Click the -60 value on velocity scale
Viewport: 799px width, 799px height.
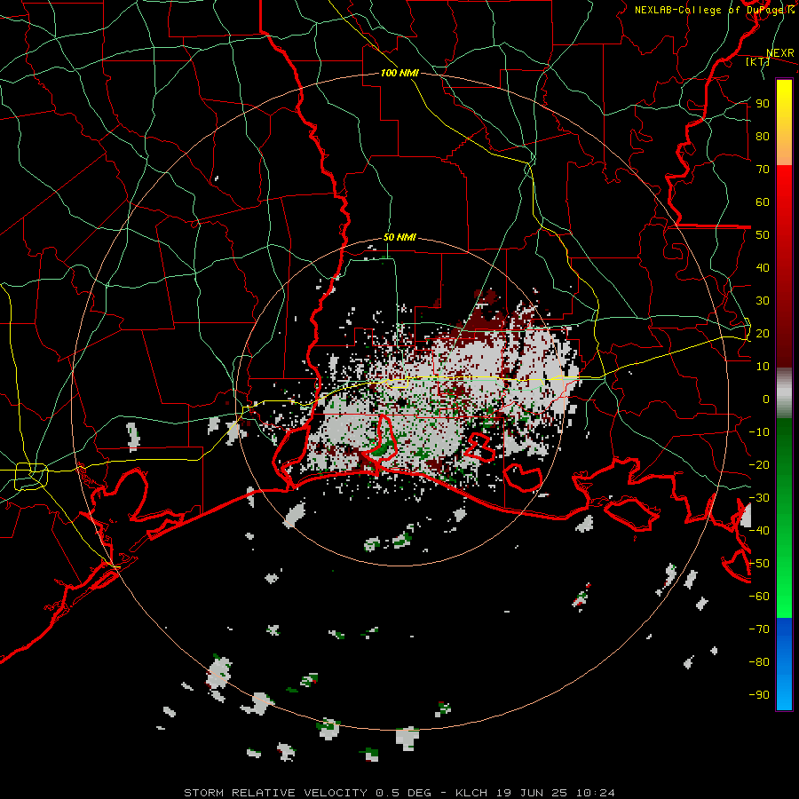[x=759, y=597]
